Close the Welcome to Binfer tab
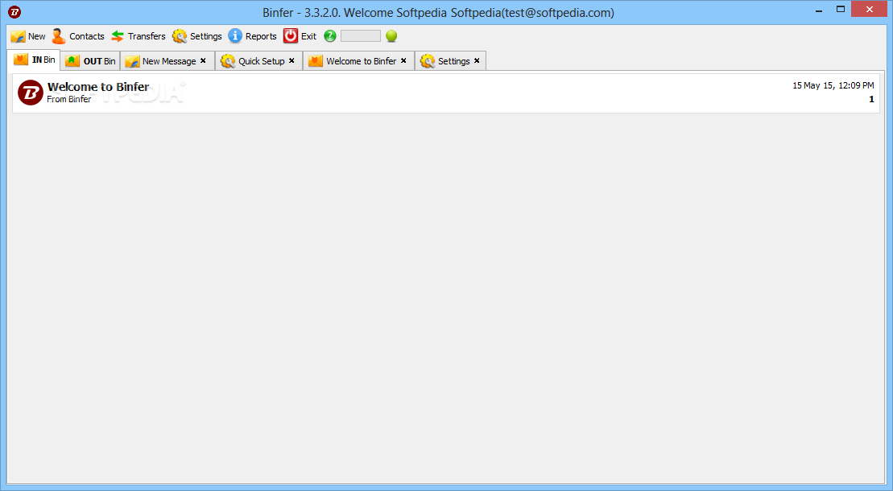Viewport: 893px width, 491px height. pos(403,60)
